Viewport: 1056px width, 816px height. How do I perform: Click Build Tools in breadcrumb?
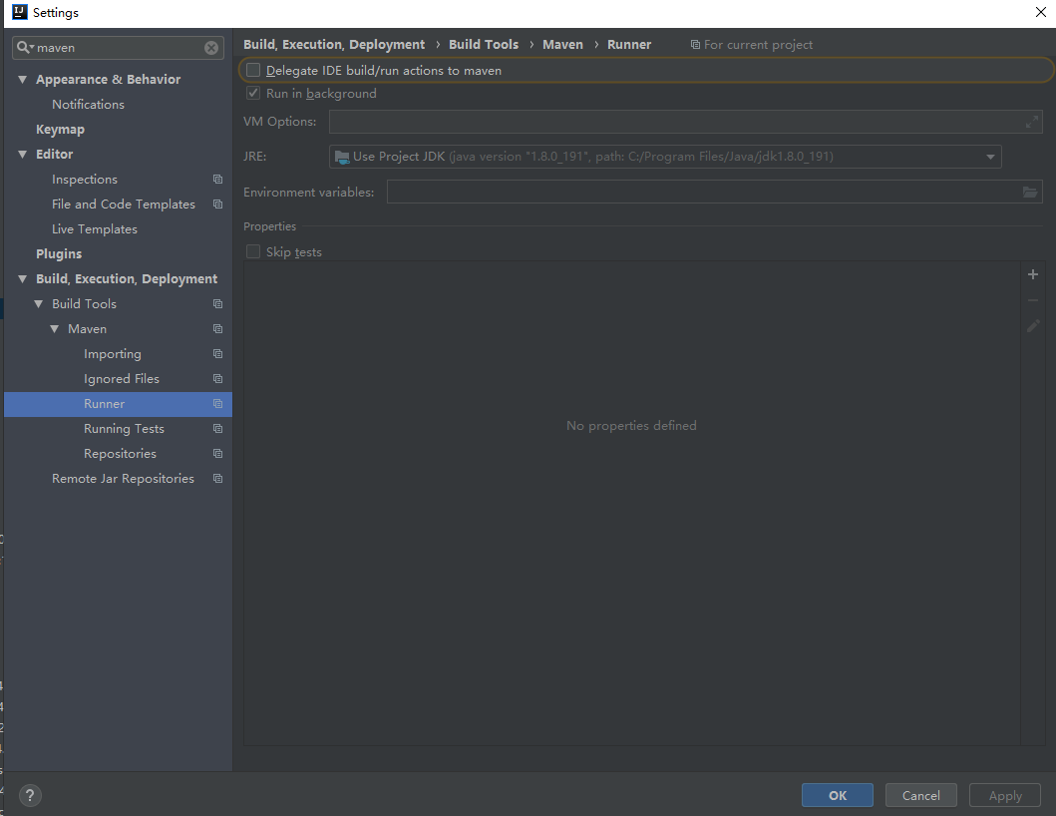click(484, 45)
